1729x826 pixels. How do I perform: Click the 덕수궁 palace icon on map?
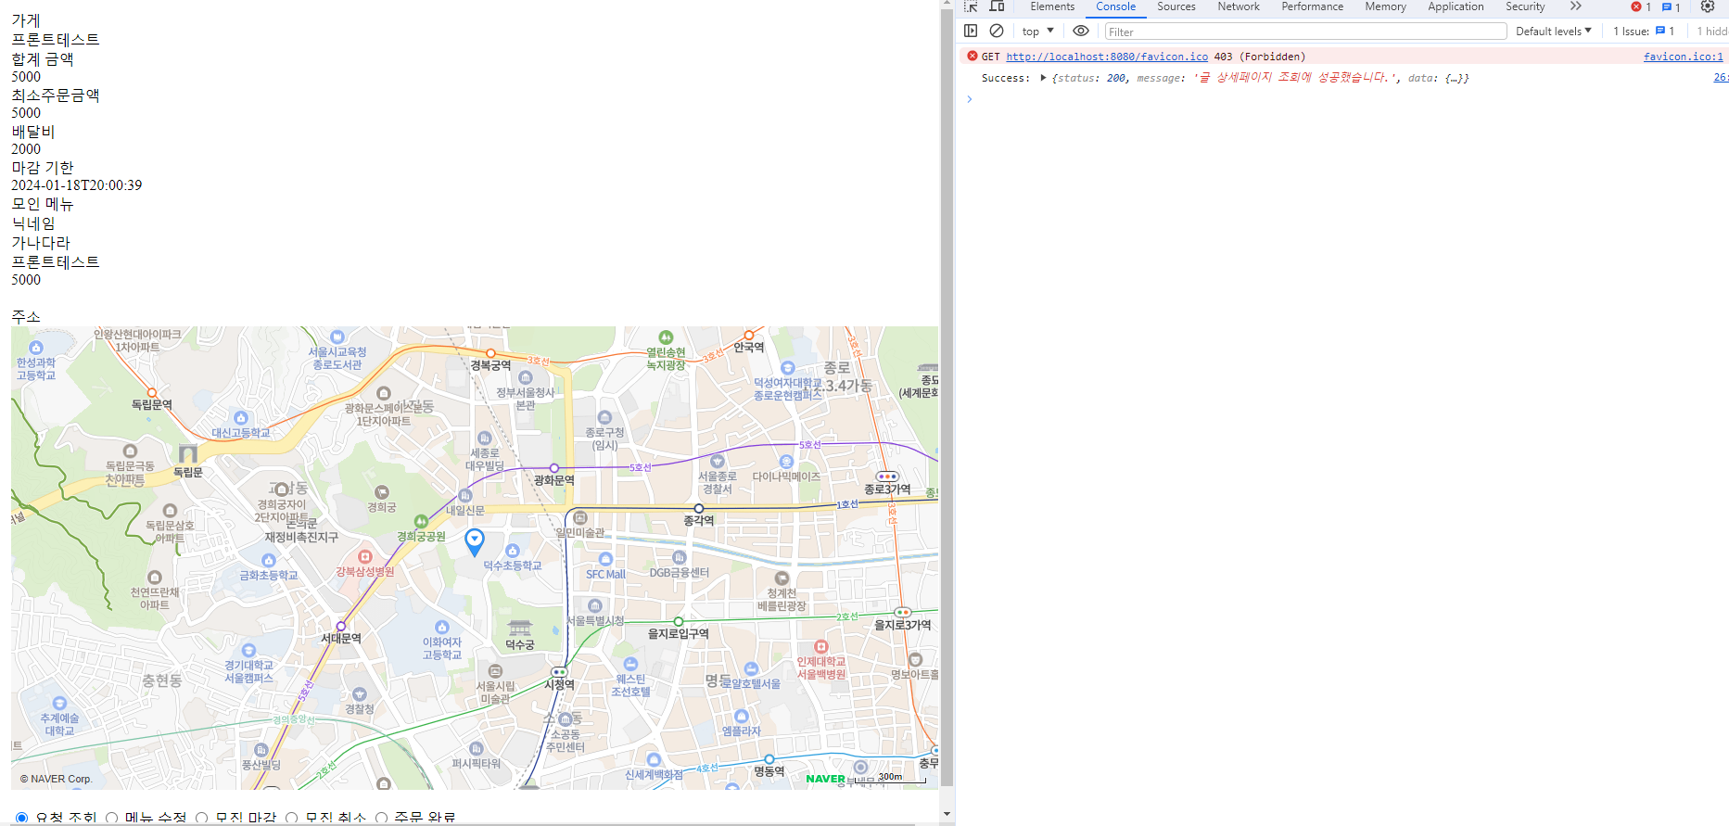coord(520,628)
